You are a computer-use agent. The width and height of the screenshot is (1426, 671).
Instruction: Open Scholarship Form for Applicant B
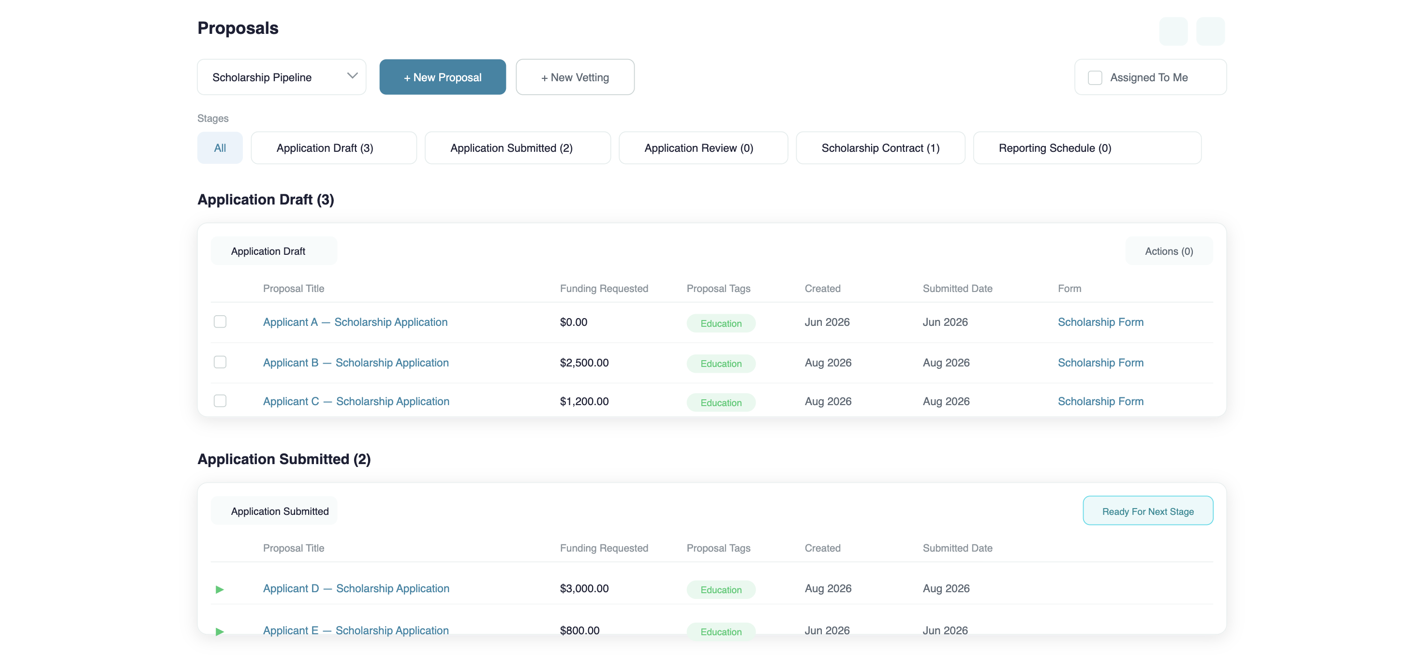[x=1100, y=363]
